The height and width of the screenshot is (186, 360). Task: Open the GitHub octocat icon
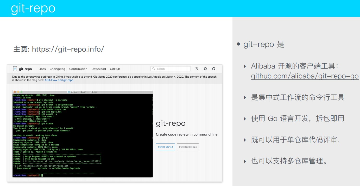pyautogui.click(x=213, y=69)
